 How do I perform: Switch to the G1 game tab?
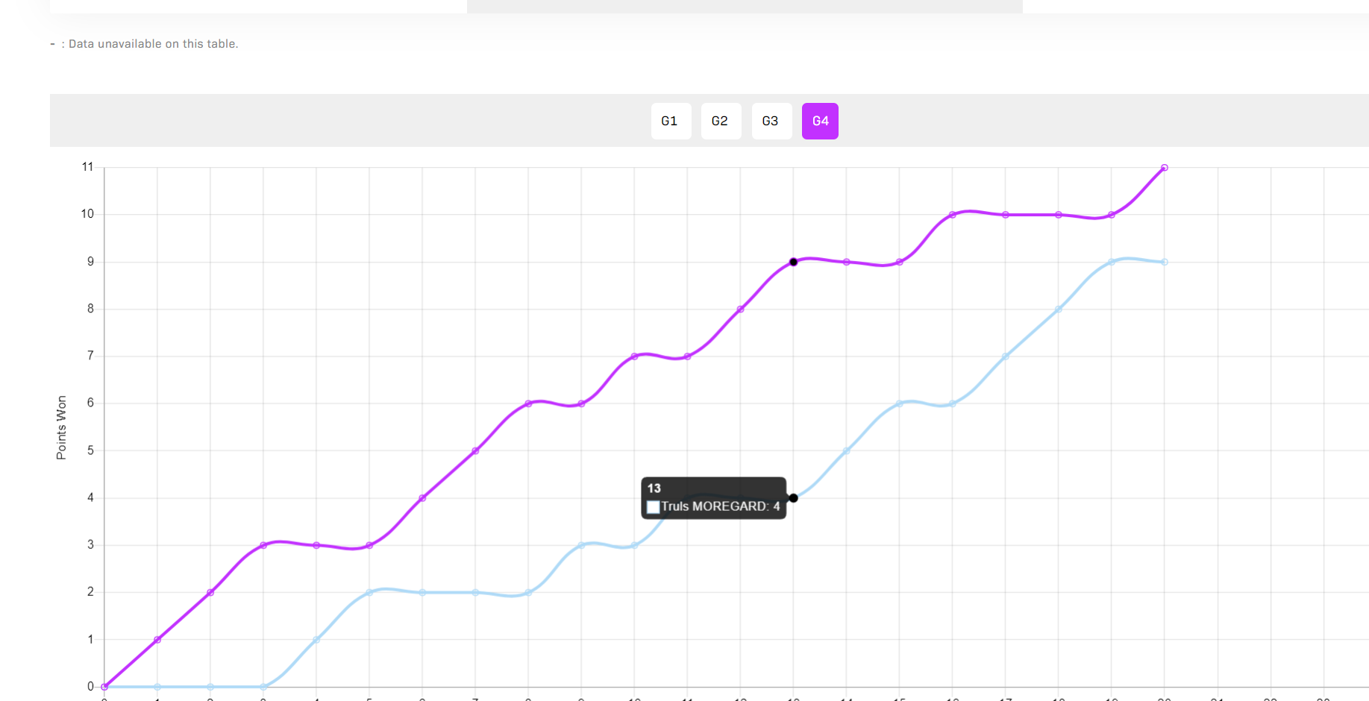pyautogui.click(x=670, y=121)
